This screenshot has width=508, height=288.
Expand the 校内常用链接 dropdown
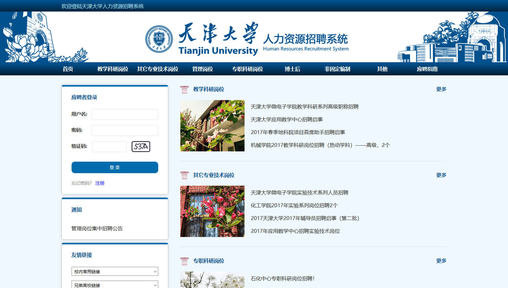[115, 271]
